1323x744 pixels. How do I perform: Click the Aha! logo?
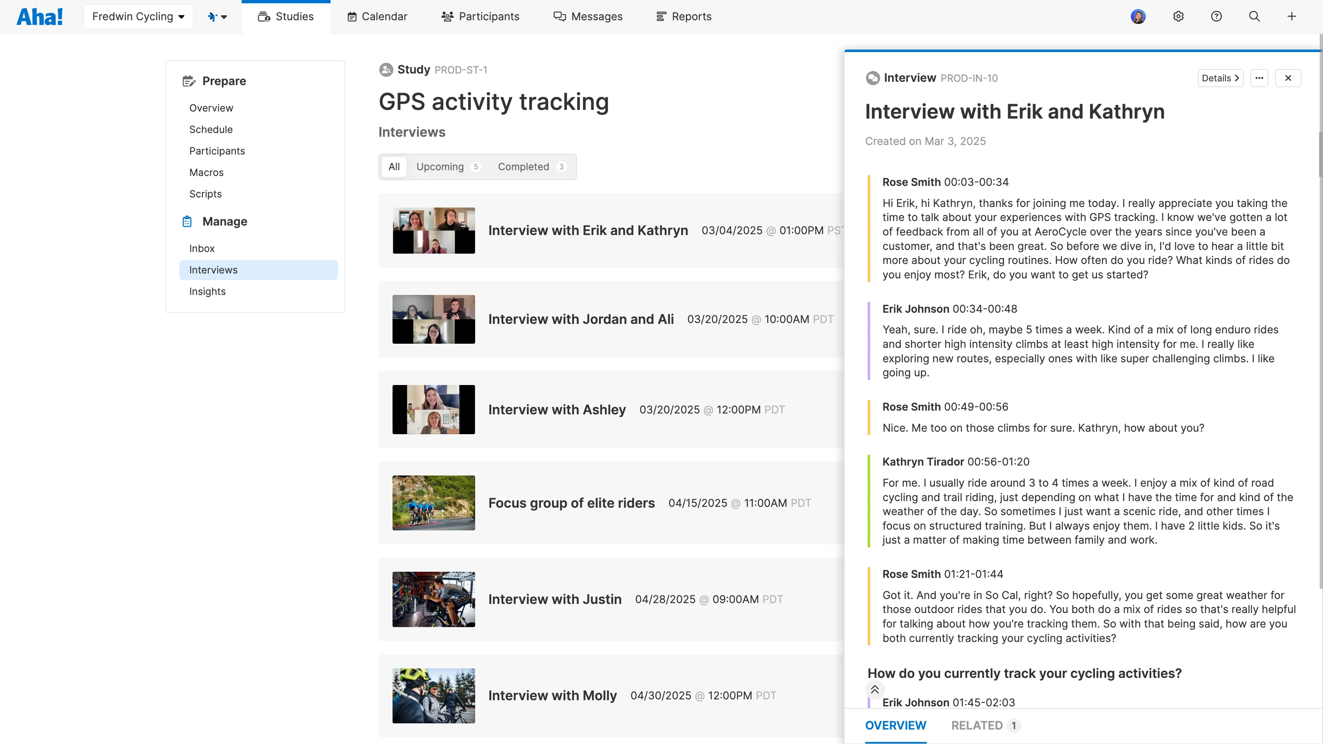tap(40, 16)
